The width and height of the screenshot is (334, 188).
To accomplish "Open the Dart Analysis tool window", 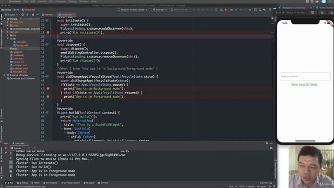I will tap(50, 183).
